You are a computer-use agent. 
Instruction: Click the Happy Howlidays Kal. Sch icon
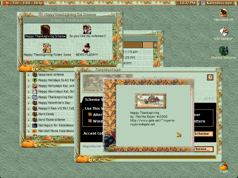tap(35, 92)
